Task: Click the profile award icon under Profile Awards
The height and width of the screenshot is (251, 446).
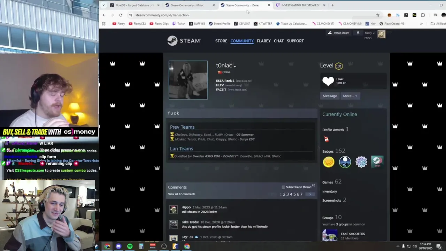Action: pyautogui.click(x=326, y=139)
